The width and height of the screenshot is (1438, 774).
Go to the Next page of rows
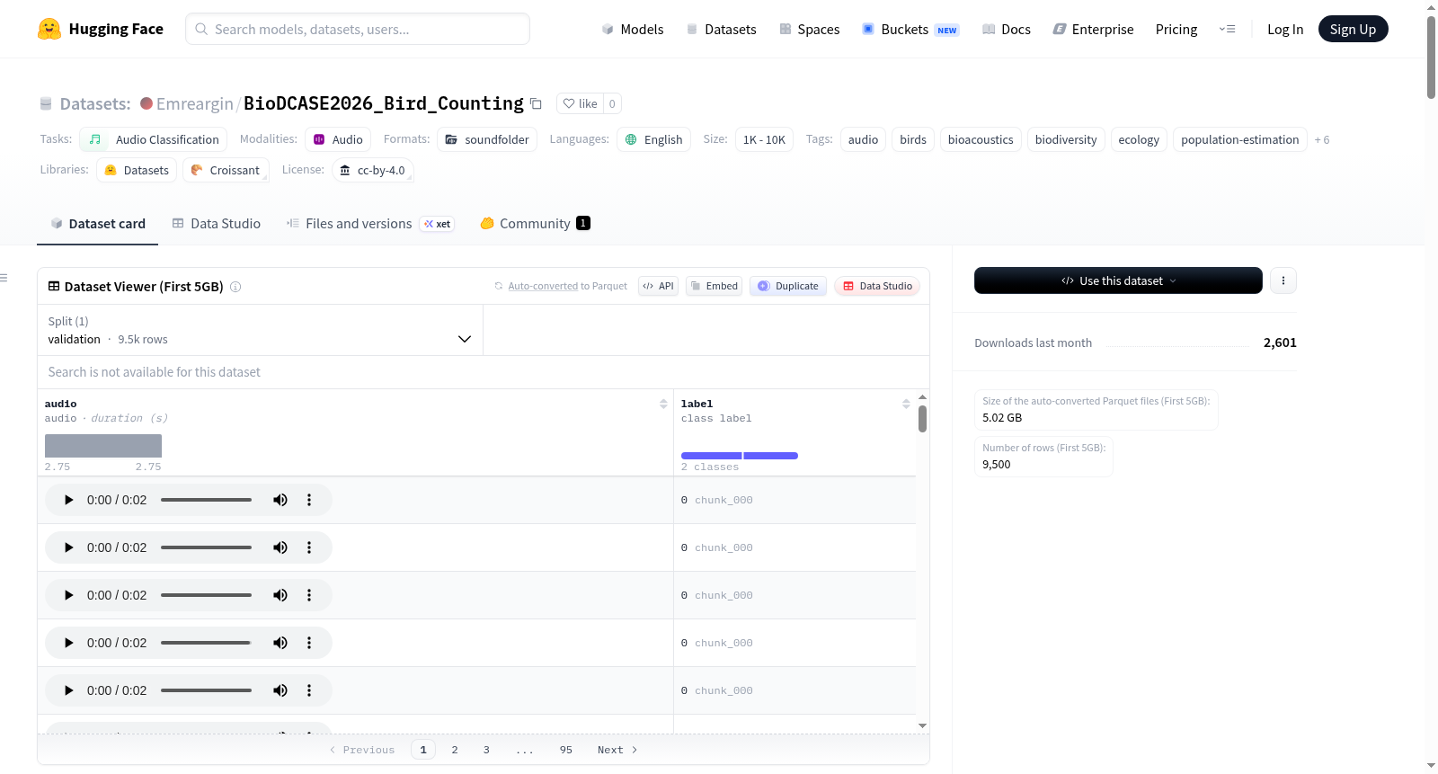point(617,750)
